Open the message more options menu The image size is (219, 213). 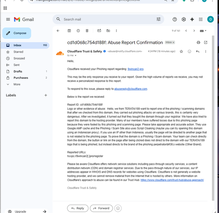point(205,51)
